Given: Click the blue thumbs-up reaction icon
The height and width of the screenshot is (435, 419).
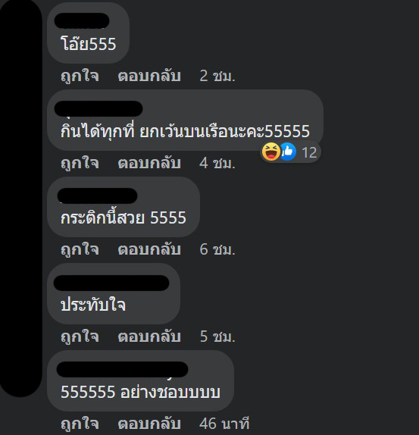Looking at the screenshot, I should 288,152.
